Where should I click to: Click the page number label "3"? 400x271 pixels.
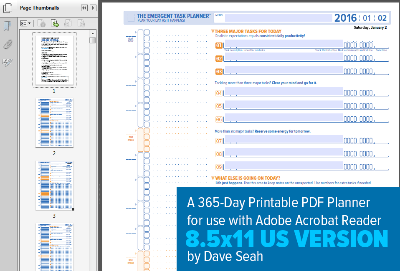click(x=54, y=216)
